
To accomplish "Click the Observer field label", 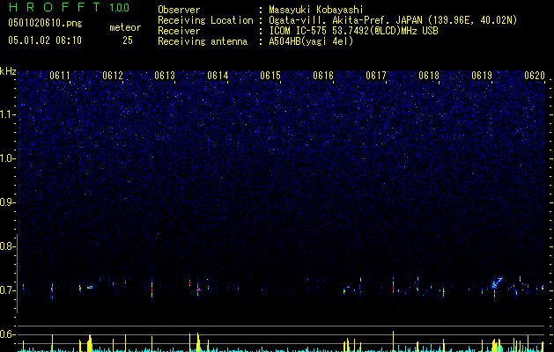I will coord(179,10).
